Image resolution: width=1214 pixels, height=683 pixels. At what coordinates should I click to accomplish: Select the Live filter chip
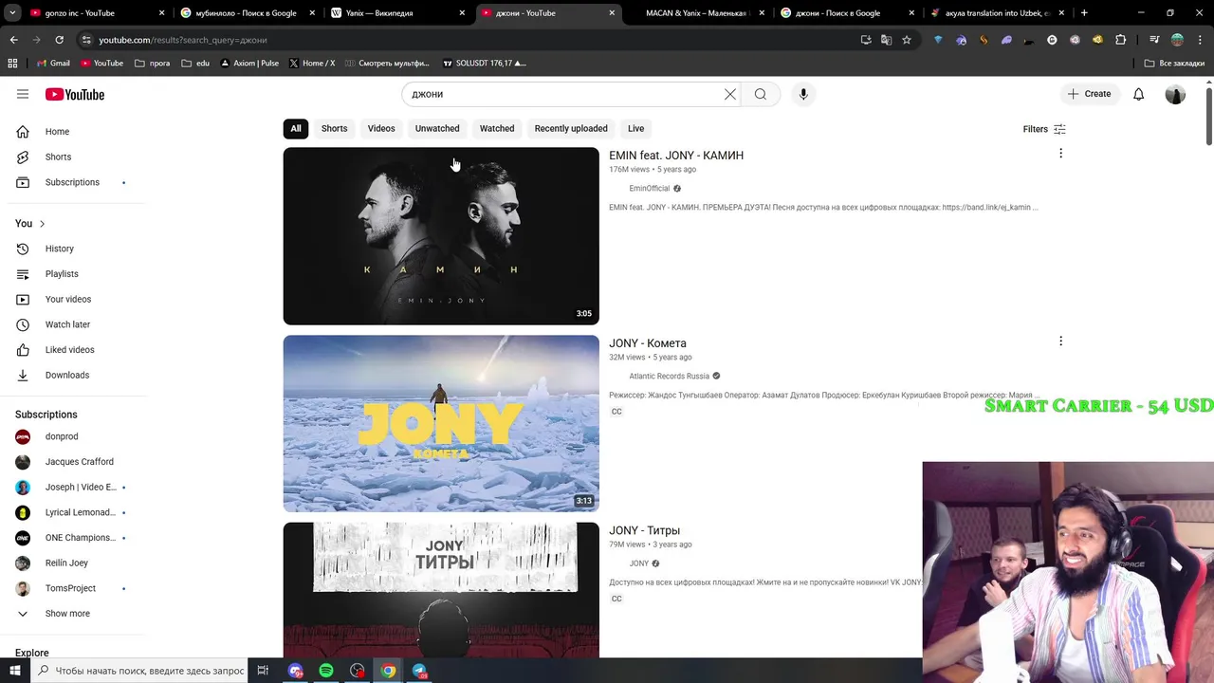tap(635, 129)
